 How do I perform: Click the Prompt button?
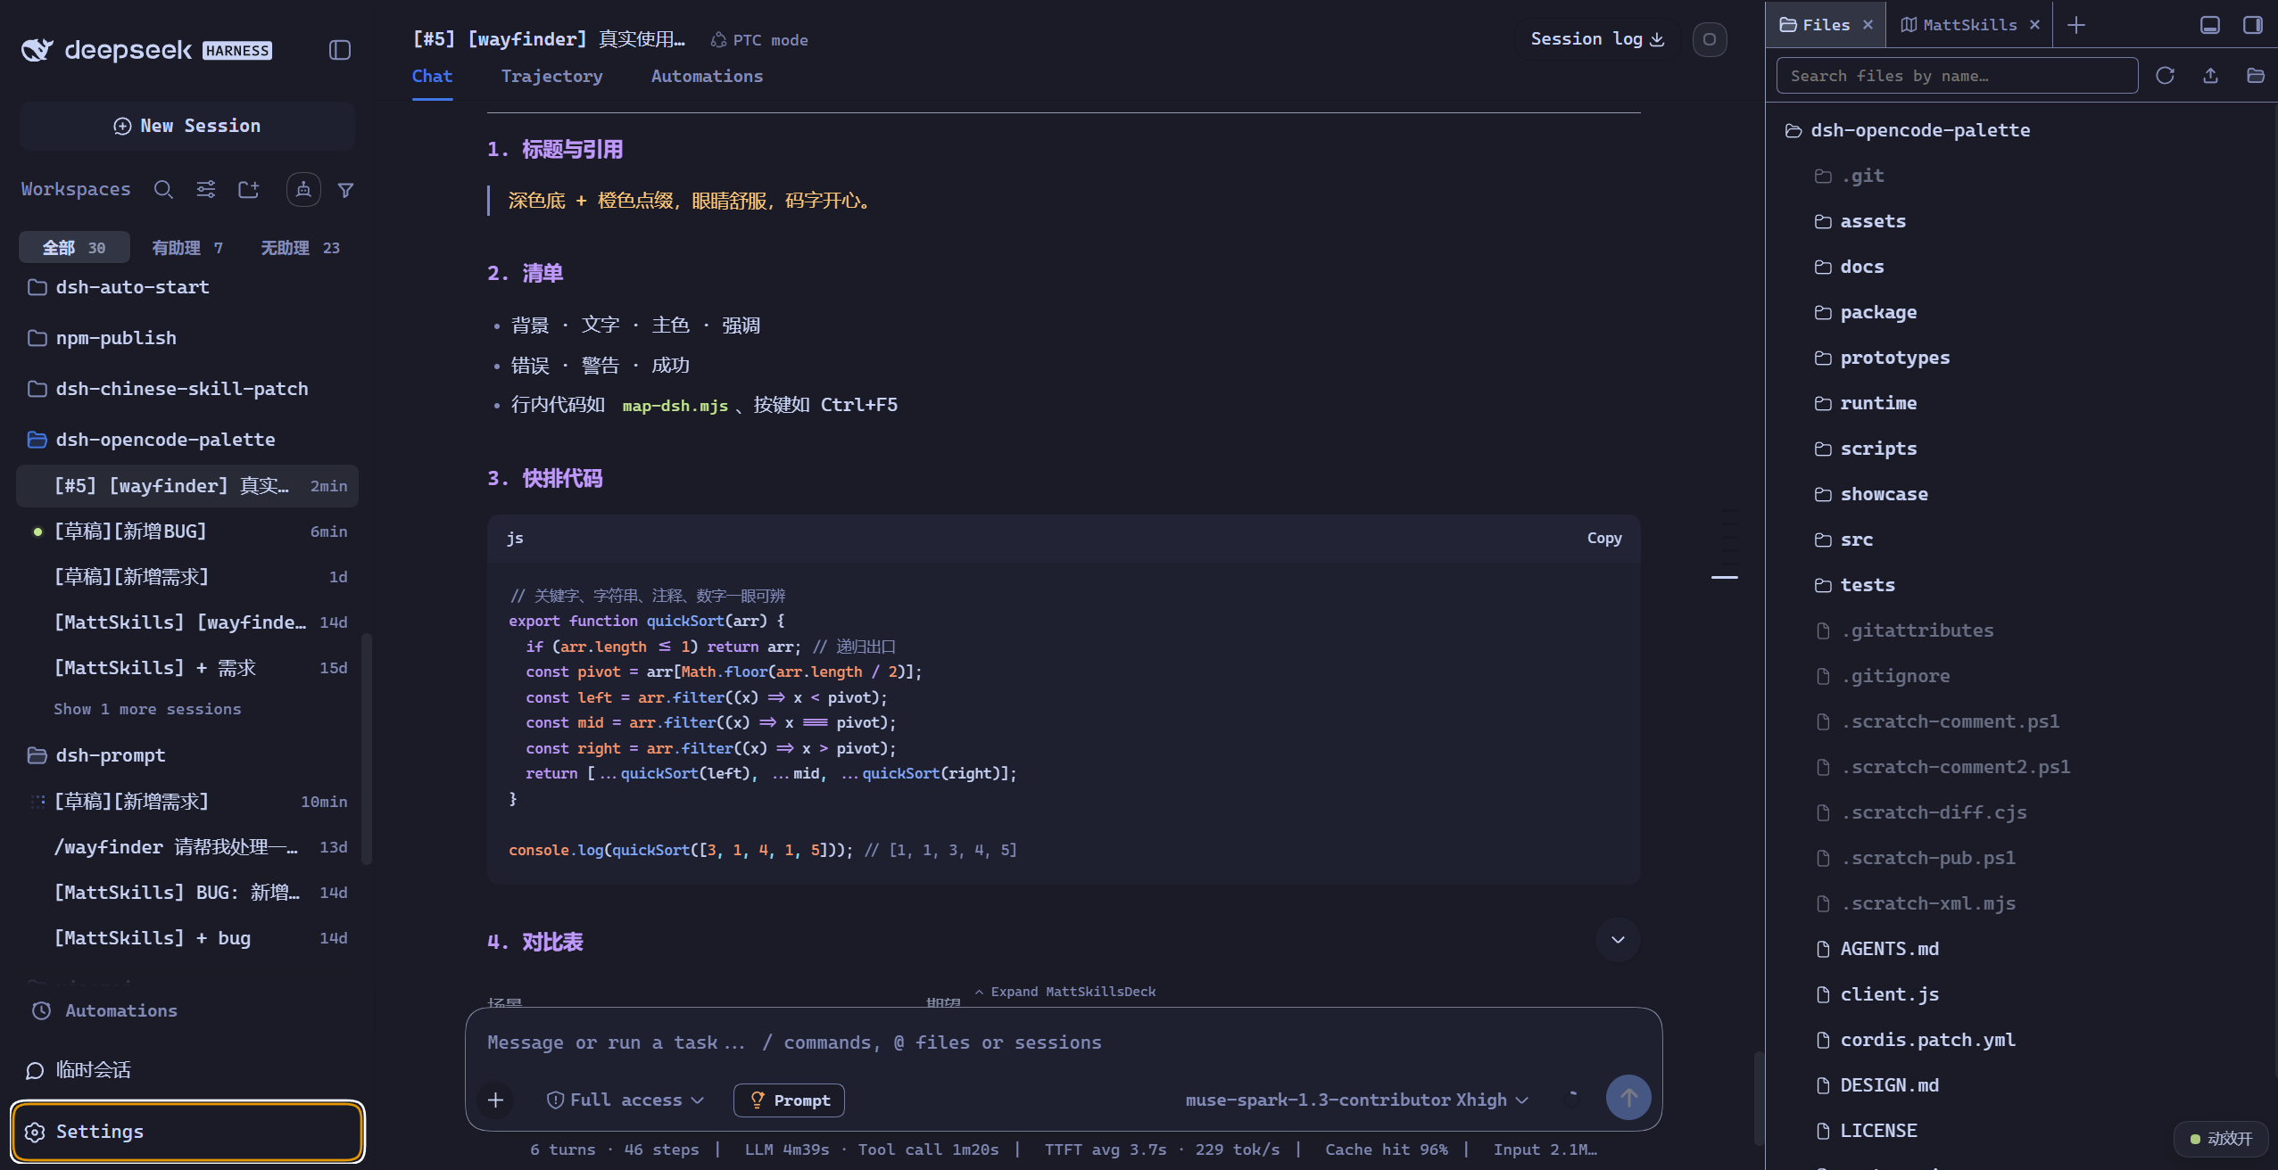[790, 1100]
